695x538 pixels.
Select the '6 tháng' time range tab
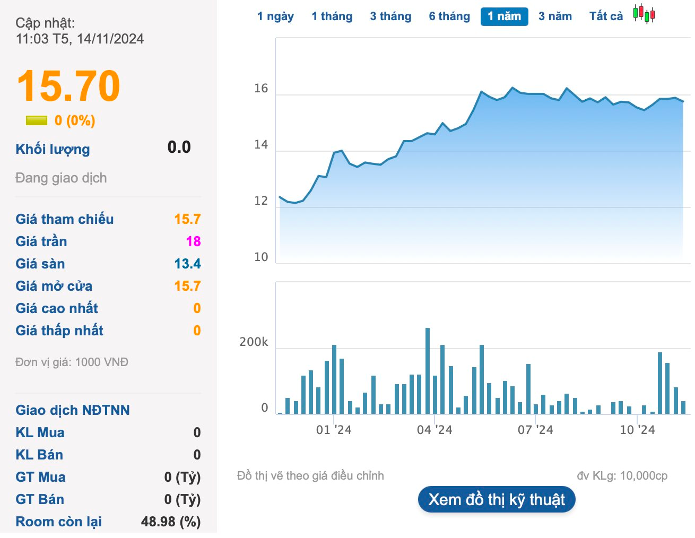coord(449,16)
